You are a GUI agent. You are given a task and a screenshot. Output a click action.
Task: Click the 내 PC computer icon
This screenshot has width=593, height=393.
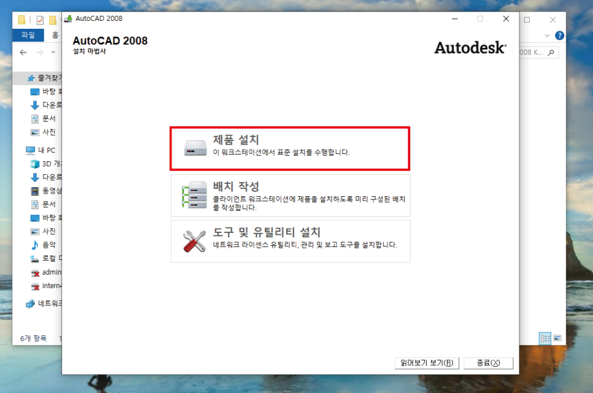30,150
